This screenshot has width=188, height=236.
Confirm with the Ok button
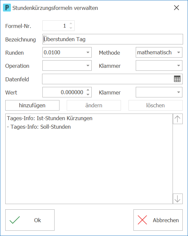30,220
